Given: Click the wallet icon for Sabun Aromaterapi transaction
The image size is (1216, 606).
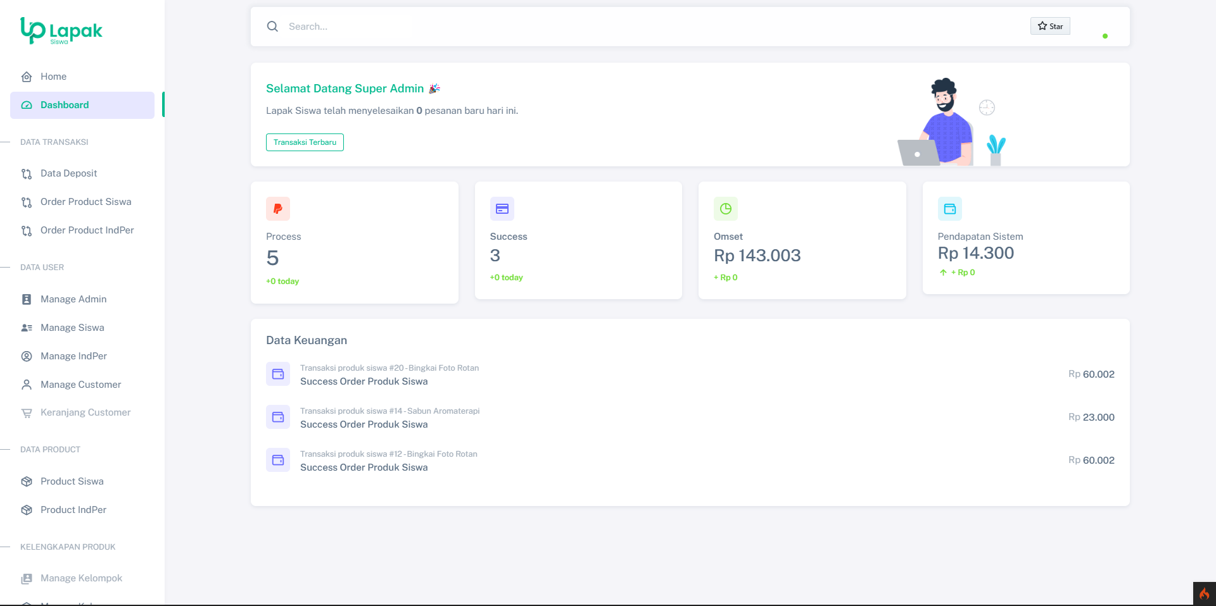Looking at the screenshot, I should pos(278,417).
